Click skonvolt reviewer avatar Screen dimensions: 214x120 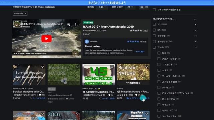(87, 41)
